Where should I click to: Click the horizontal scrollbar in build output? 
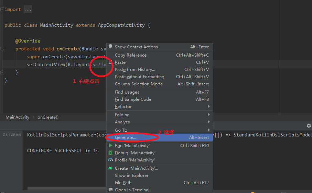point(67,188)
